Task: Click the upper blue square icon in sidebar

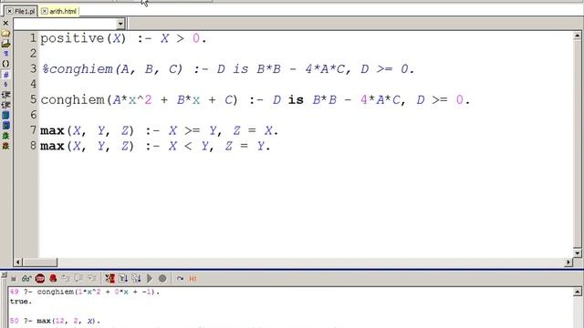Action: [x=5, y=116]
